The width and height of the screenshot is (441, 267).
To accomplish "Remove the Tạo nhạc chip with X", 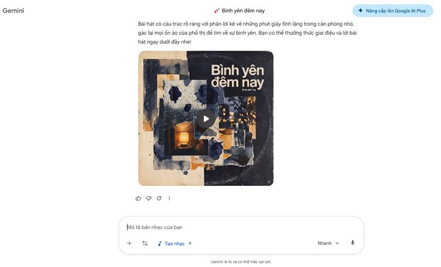I will pos(190,243).
